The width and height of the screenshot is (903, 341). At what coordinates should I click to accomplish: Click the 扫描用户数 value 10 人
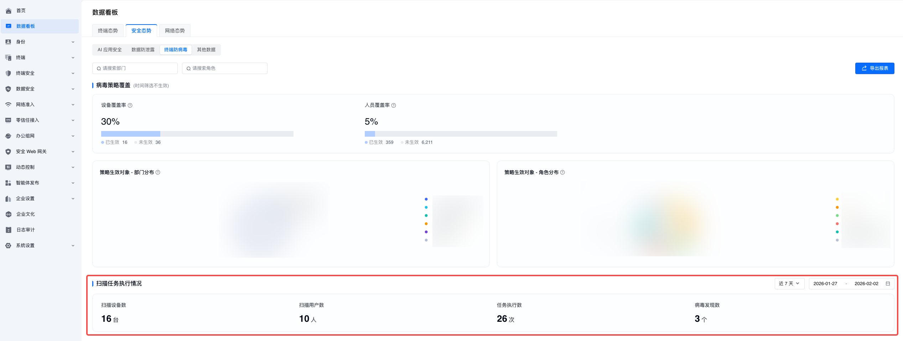(x=308, y=319)
